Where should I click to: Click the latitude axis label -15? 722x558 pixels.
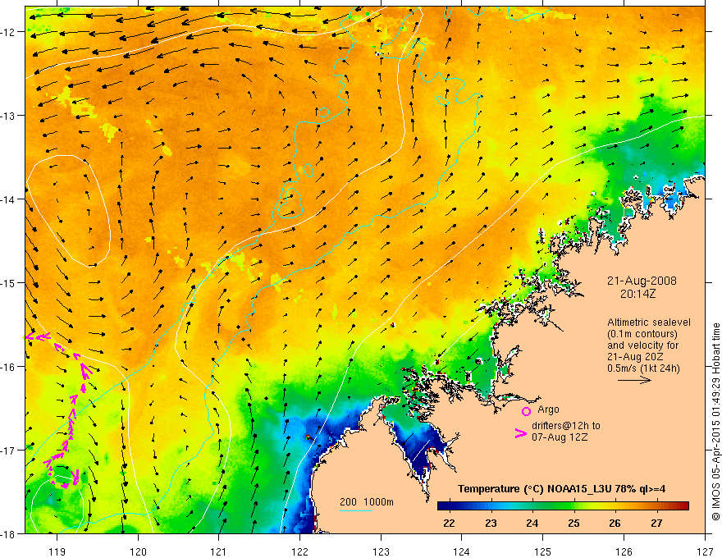tap(9, 282)
